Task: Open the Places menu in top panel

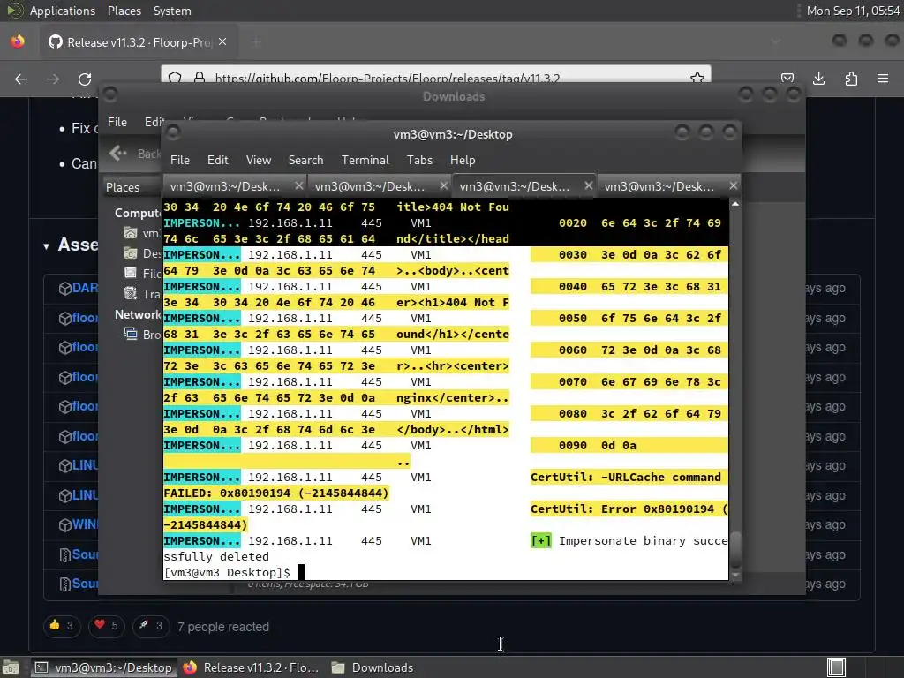Action: point(124,11)
